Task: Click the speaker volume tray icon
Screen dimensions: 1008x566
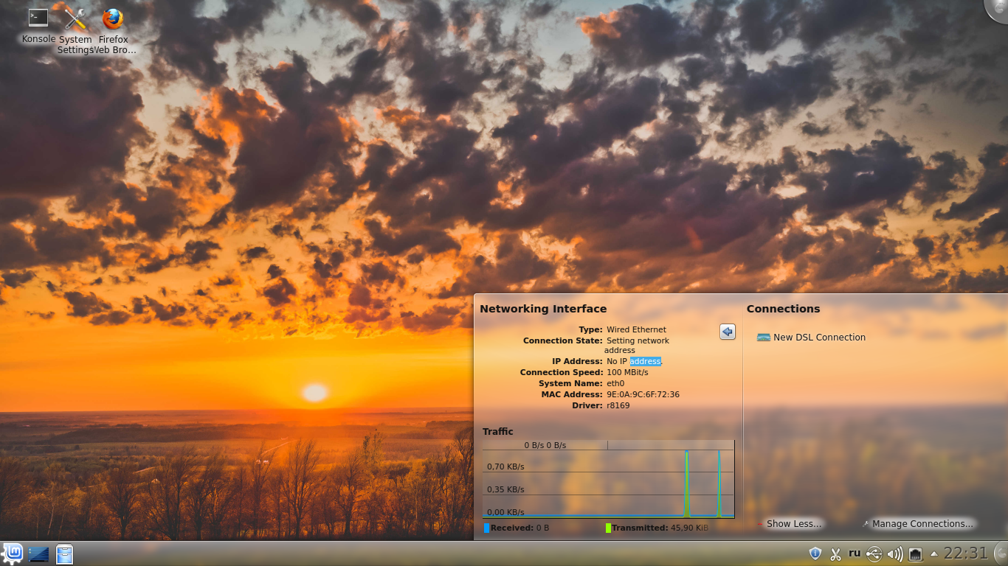Action: coord(894,553)
